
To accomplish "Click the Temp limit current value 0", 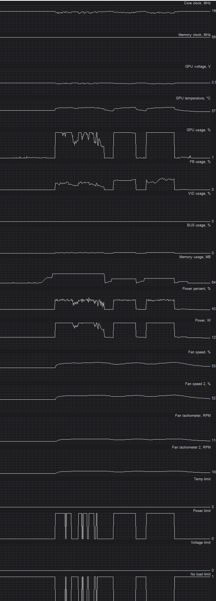I will [x=213, y=507].
